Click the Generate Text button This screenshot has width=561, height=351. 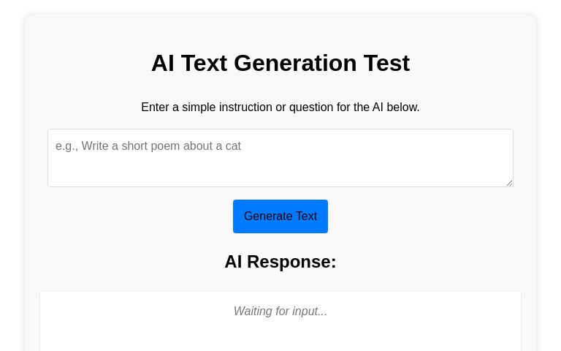click(280, 216)
